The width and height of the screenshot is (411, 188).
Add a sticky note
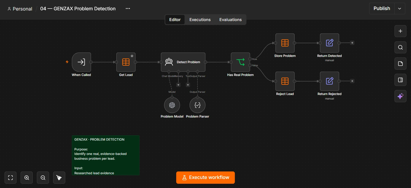[x=400, y=64]
